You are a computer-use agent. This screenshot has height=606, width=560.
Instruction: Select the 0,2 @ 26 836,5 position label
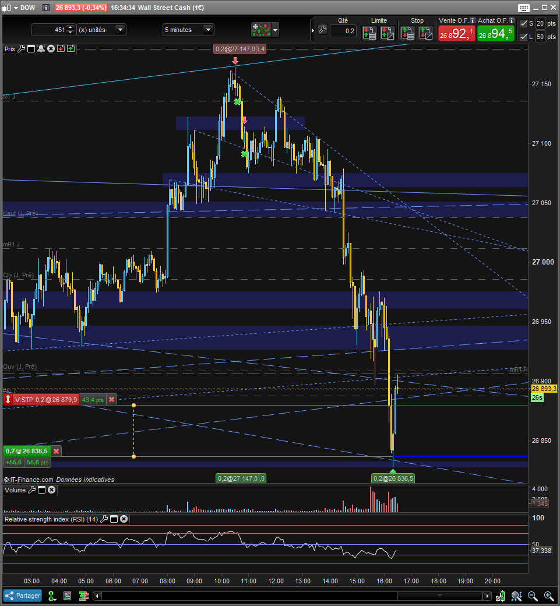27,451
